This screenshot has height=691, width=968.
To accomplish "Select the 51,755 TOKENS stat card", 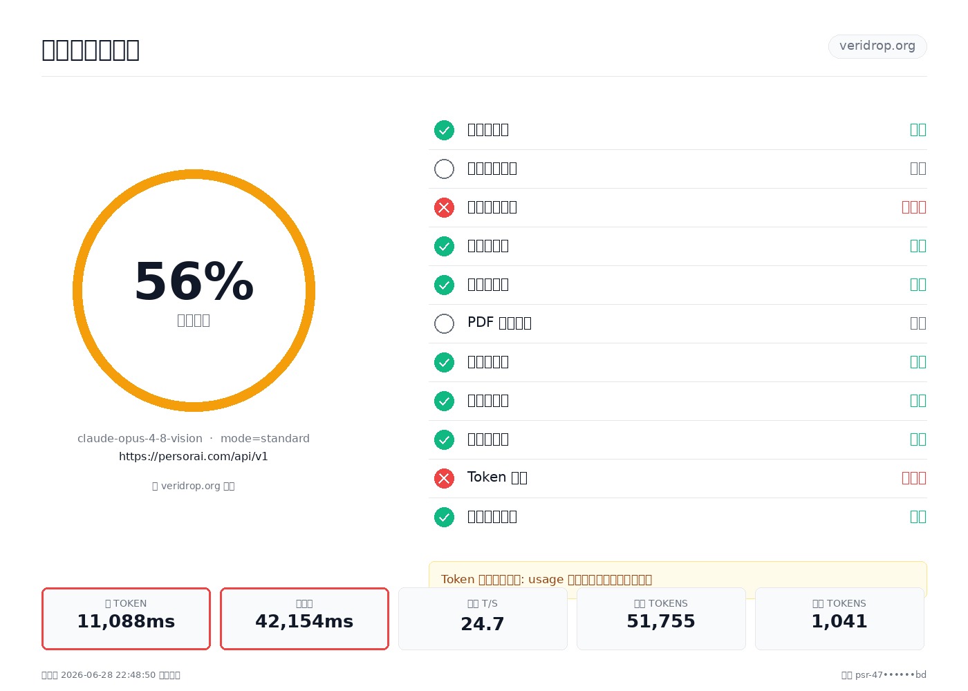I will (x=661, y=618).
